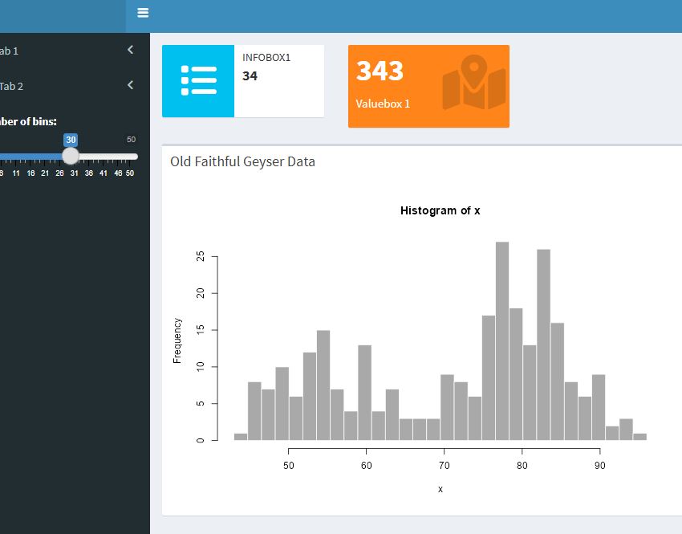Click the bins slider handle
The image size is (682, 534).
tap(71, 156)
